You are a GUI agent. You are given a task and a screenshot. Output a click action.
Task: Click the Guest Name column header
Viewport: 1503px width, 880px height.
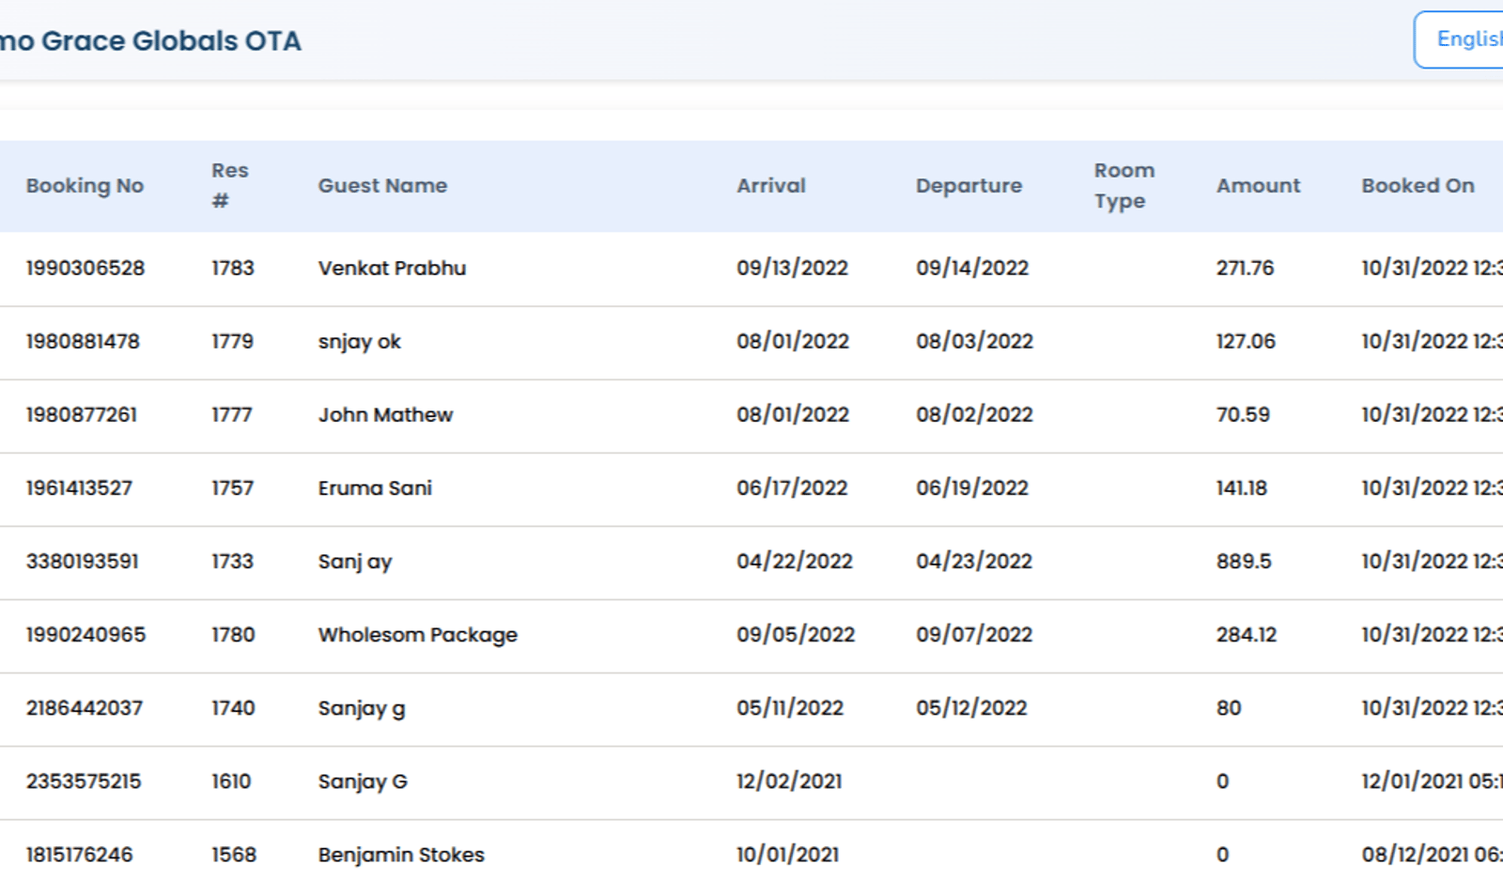click(x=382, y=186)
